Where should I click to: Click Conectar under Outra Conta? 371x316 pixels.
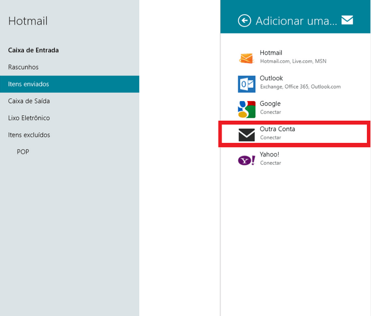tap(270, 137)
